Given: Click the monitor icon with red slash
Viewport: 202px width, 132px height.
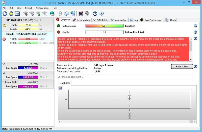Looking at the screenshot, I should pos(81,14).
